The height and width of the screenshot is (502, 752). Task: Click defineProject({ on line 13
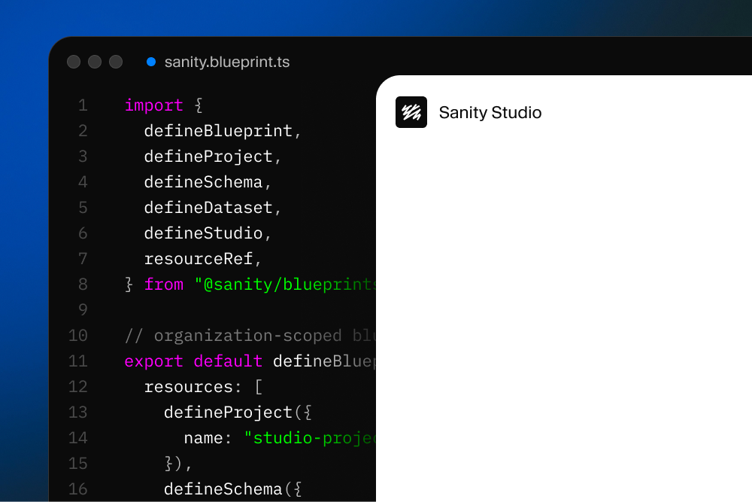(238, 412)
